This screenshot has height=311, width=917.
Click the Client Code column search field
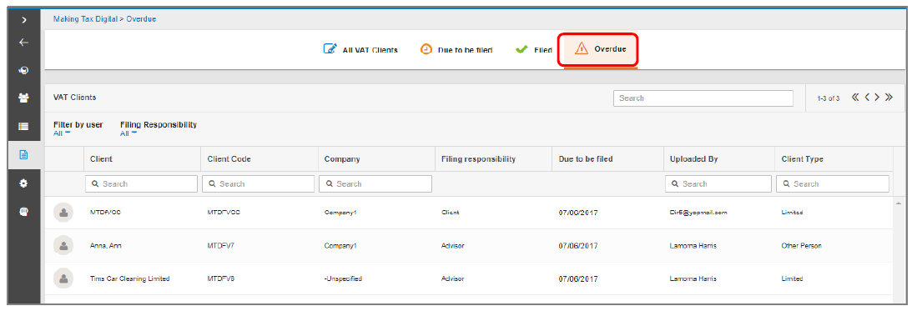(258, 183)
